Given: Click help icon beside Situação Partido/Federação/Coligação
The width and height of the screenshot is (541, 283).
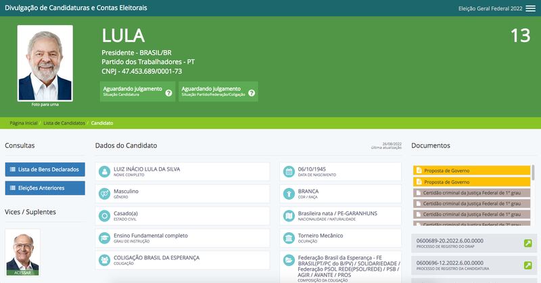Looking at the screenshot, I should 252,92.
